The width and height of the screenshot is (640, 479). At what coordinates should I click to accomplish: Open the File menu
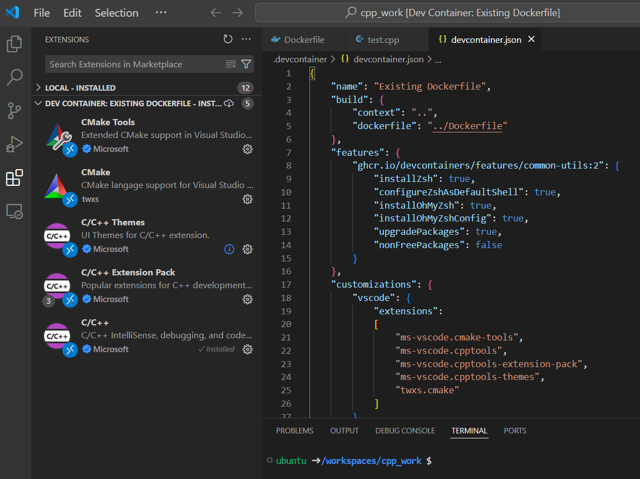tap(42, 12)
